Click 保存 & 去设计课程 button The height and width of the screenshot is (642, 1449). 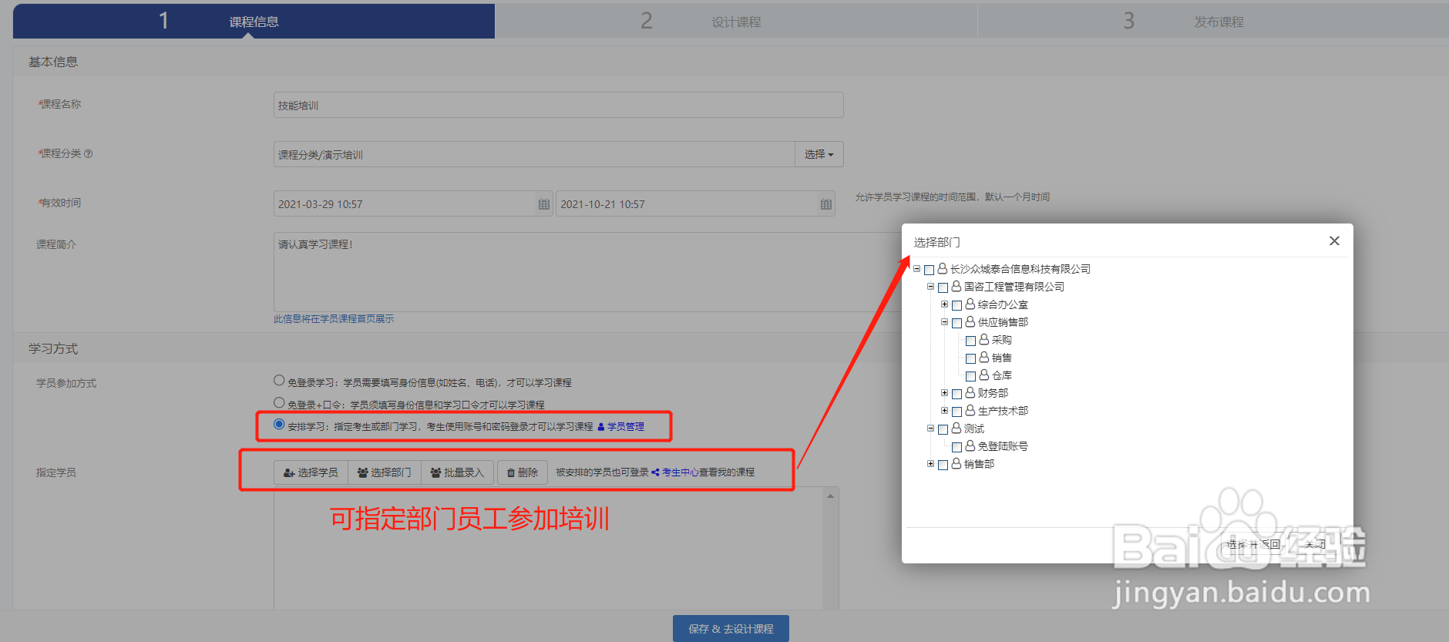pyautogui.click(x=731, y=628)
